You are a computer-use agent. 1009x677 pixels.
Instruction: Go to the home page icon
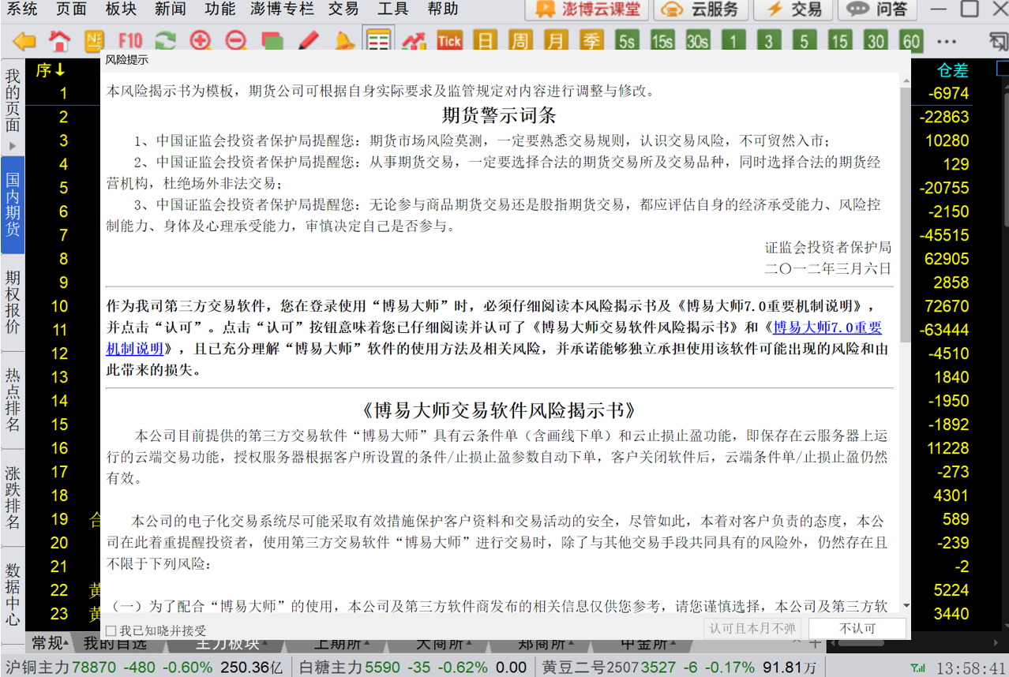60,41
